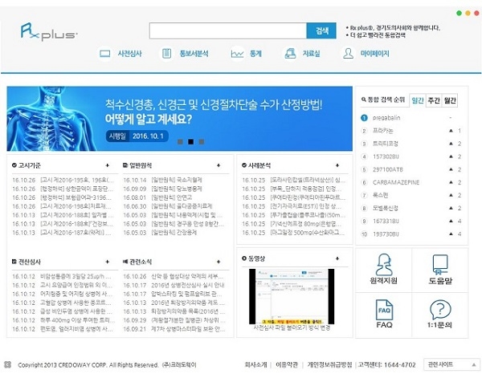Open ranked keyword 록스펜
The height and width of the screenshot is (374, 482).
(x=380, y=195)
